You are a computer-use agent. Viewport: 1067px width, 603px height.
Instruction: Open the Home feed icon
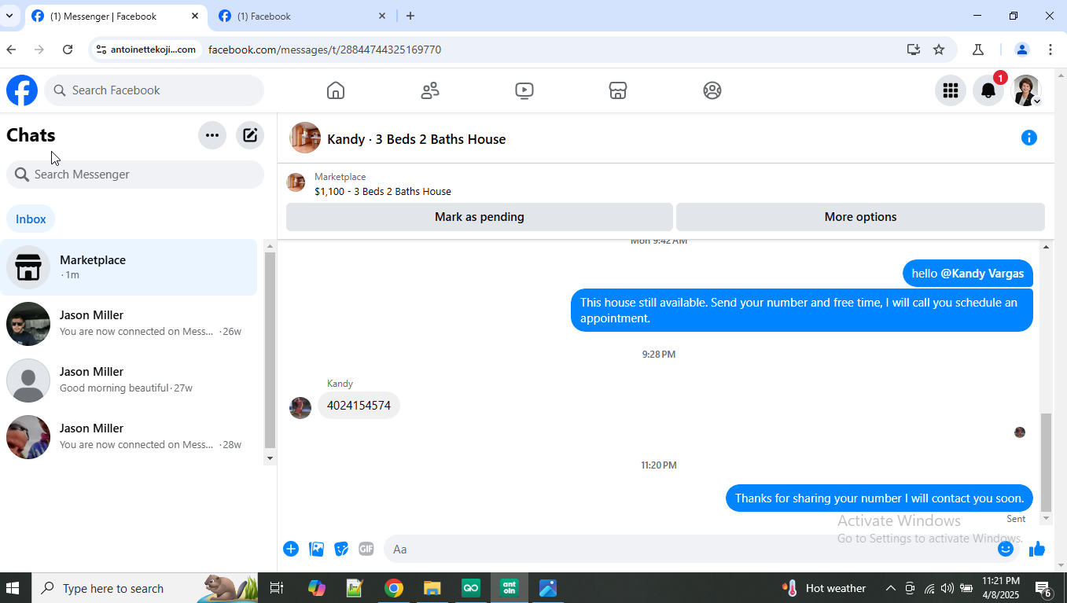336,90
